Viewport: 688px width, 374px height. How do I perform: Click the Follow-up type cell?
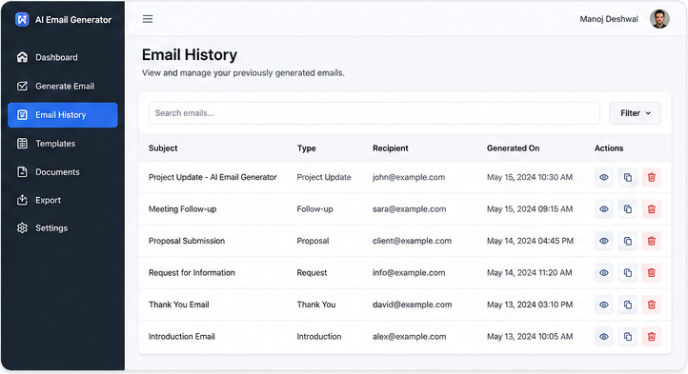click(314, 209)
